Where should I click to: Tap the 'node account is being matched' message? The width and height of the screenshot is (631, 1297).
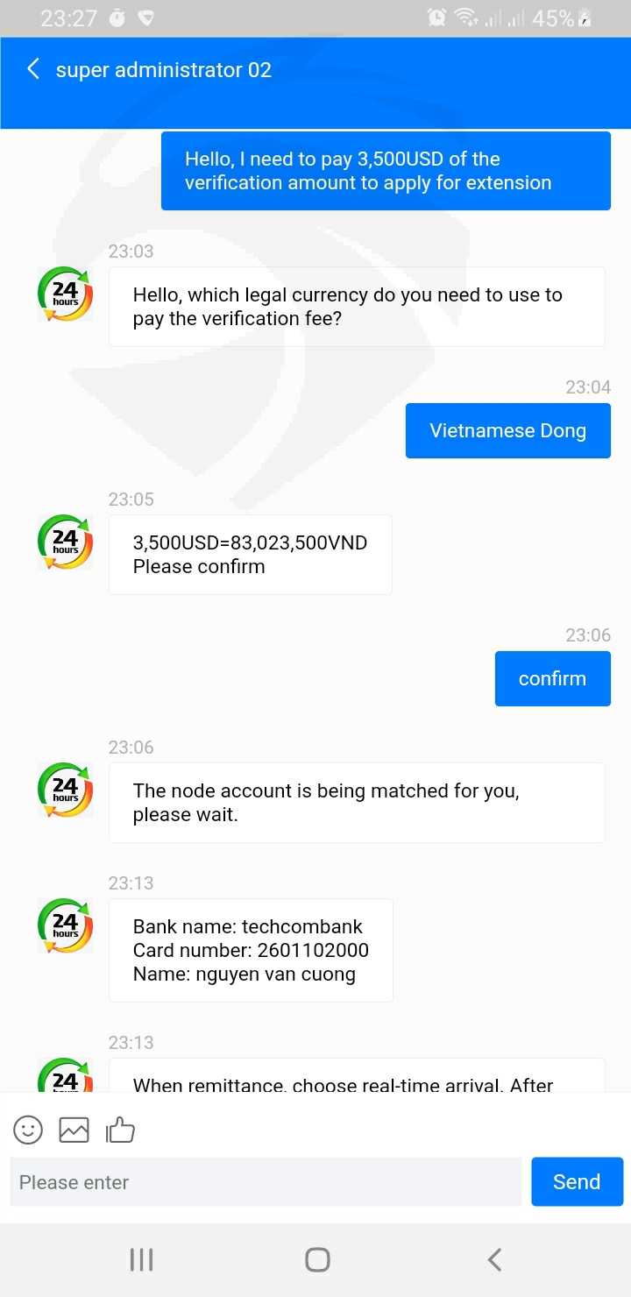tap(357, 803)
